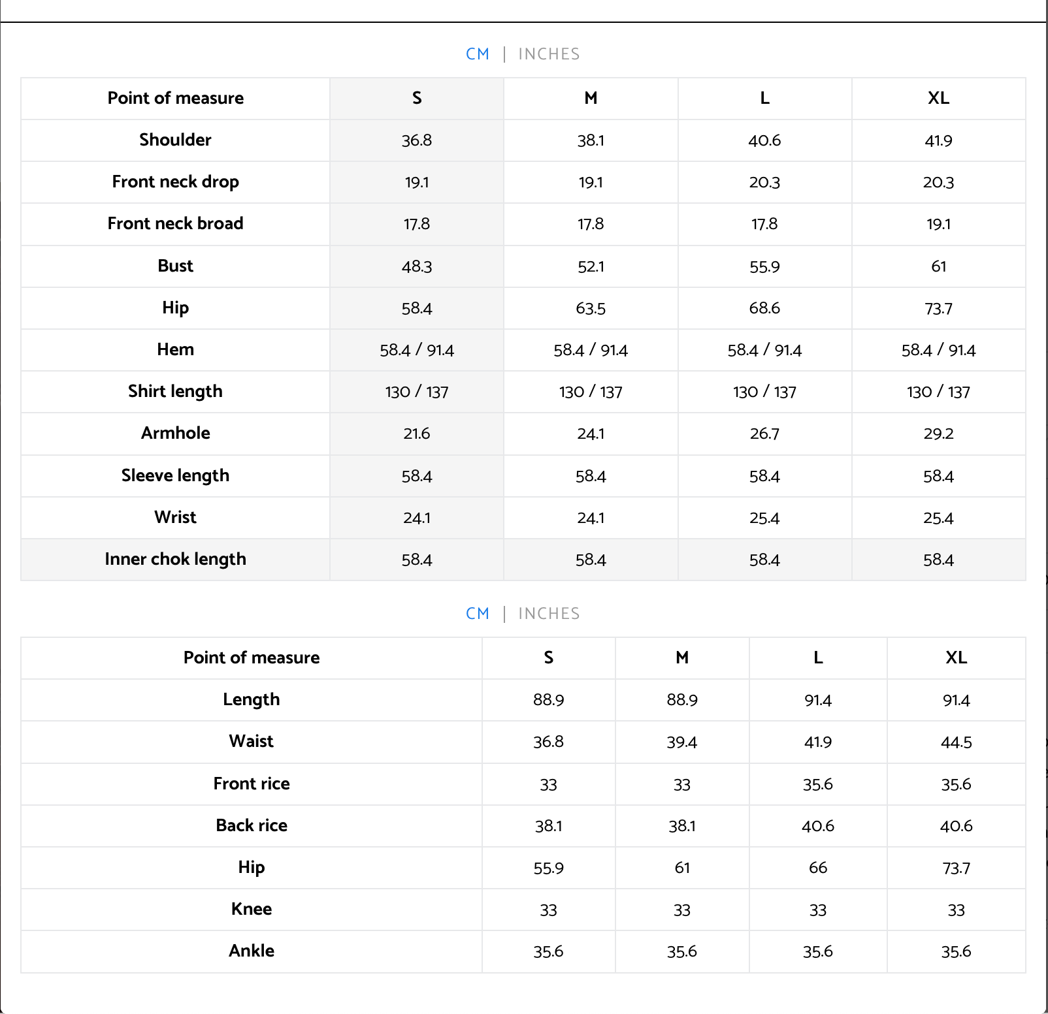The height and width of the screenshot is (1014, 1048).
Task: Select the Ankle row label
Action: pos(252,951)
